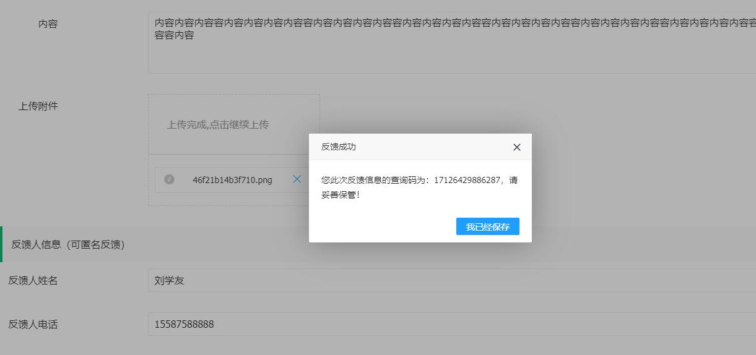Click the second line 容容内容 in content
756x355 pixels.
point(174,36)
